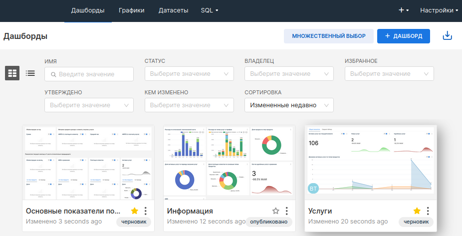Unfavorite the Основные показатели dashboard star
This screenshot has height=236, width=462.
click(134, 211)
